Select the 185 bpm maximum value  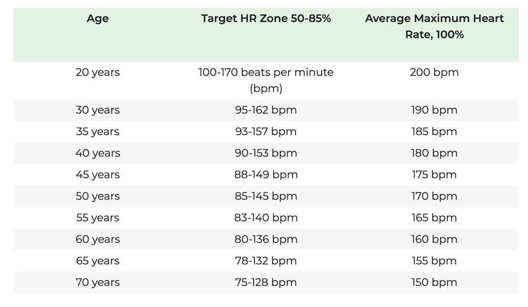pyautogui.click(x=434, y=131)
